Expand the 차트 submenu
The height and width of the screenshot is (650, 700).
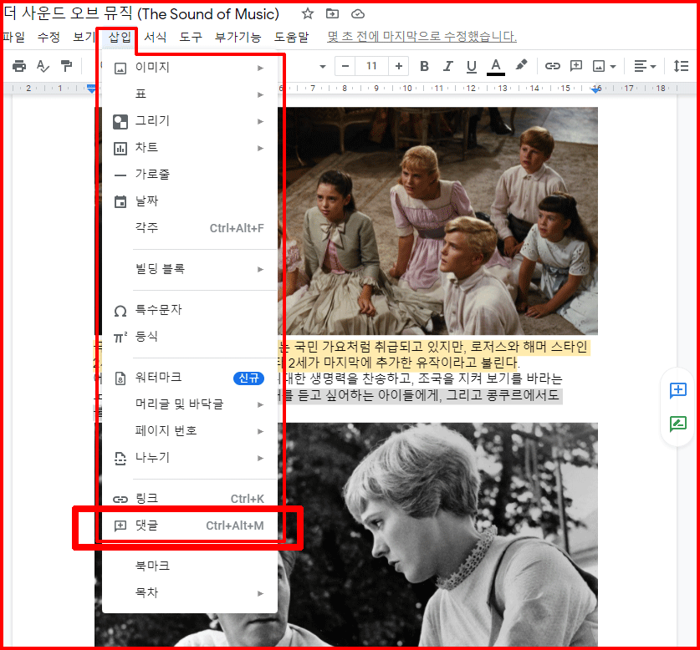pyautogui.click(x=190, y=148)
